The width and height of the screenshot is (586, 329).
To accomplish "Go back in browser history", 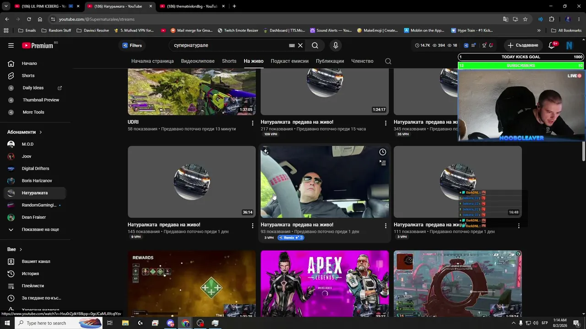I will click(x=7, y=19).
